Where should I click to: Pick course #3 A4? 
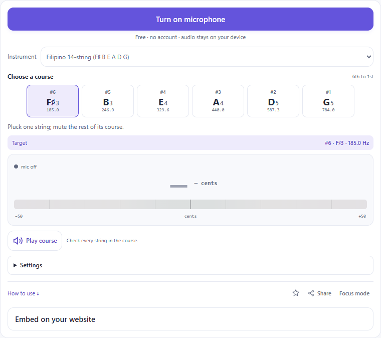tap(218, 101)
